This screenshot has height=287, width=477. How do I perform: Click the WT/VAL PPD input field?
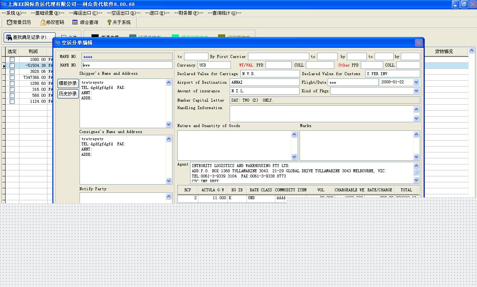pos(278,65)
